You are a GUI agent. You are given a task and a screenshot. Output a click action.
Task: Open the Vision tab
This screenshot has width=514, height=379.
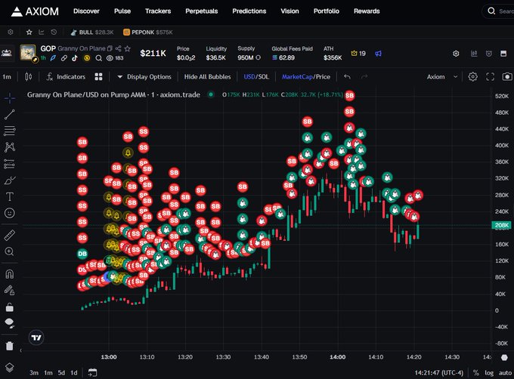tap(290, 11)
